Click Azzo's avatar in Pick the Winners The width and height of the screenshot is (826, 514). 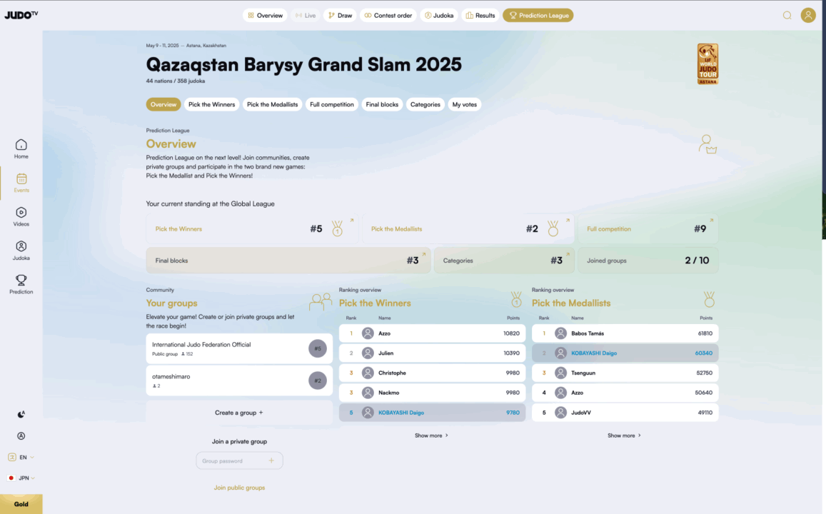(368, 333)
